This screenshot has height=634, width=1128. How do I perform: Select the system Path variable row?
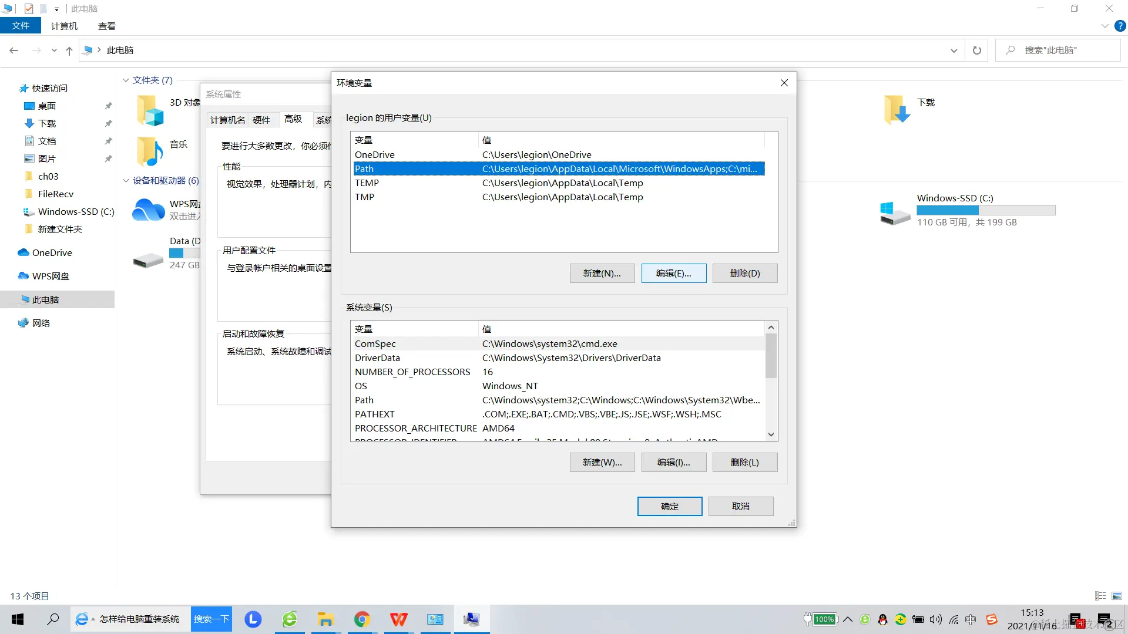pos(364,400)
